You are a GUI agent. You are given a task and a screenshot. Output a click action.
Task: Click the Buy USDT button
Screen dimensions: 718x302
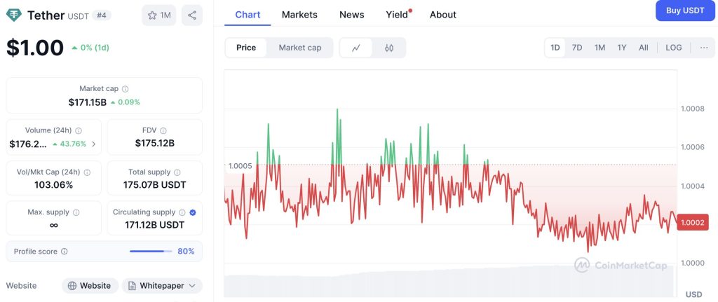[684, 11]
